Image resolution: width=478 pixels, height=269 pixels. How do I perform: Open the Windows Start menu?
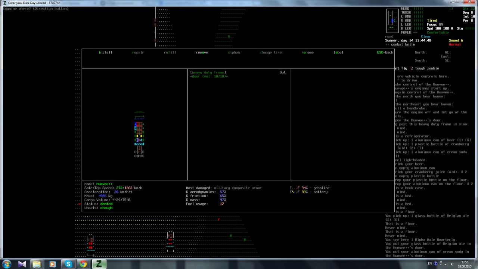click(x=7, y=264)
